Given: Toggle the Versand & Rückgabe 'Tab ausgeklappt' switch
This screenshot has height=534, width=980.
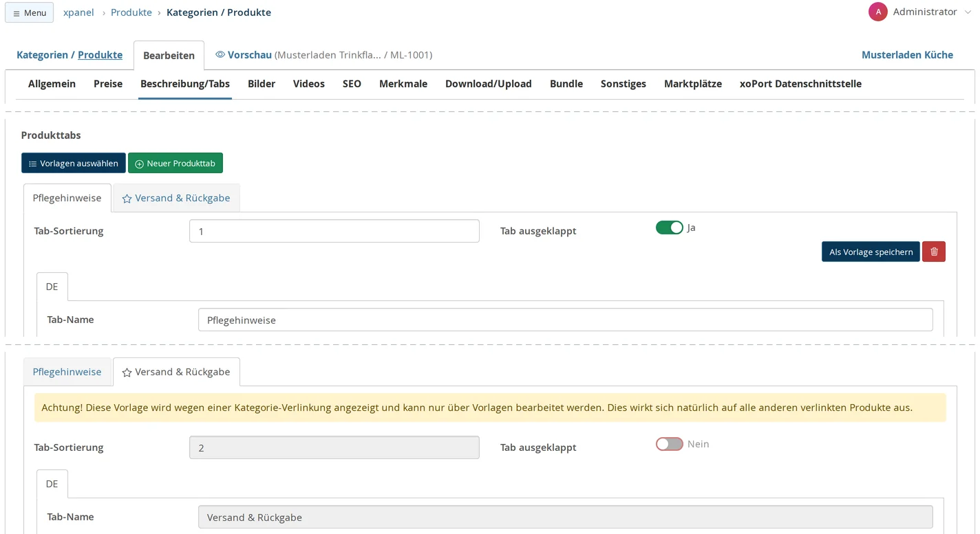Looking at the screenshot, I should (x=669, y=444).
